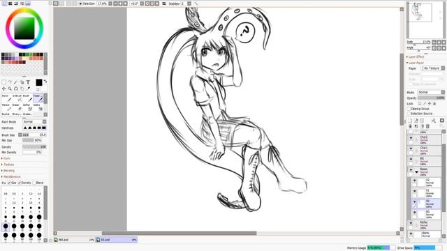
Task: Select the Text tool
Action: [28, 82]
